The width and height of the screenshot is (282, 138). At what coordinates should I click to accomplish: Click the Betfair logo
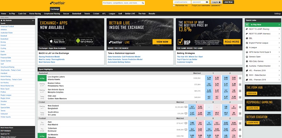(x=58, y=3)
